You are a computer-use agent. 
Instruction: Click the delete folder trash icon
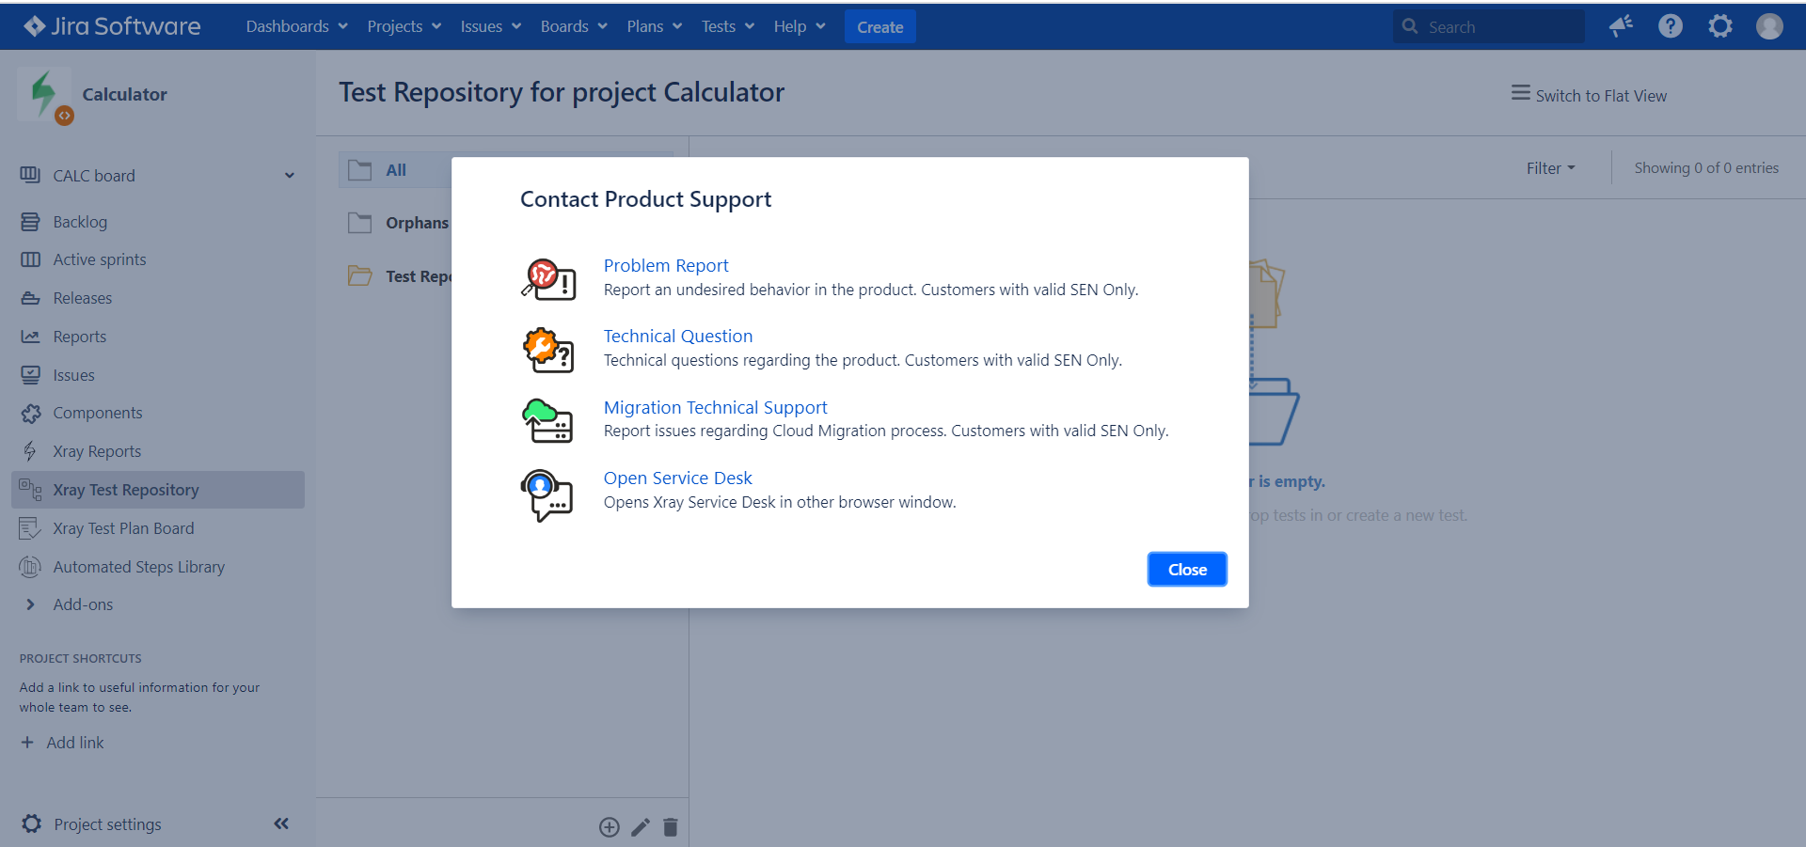pyautogui.click(x=671, y=827)
